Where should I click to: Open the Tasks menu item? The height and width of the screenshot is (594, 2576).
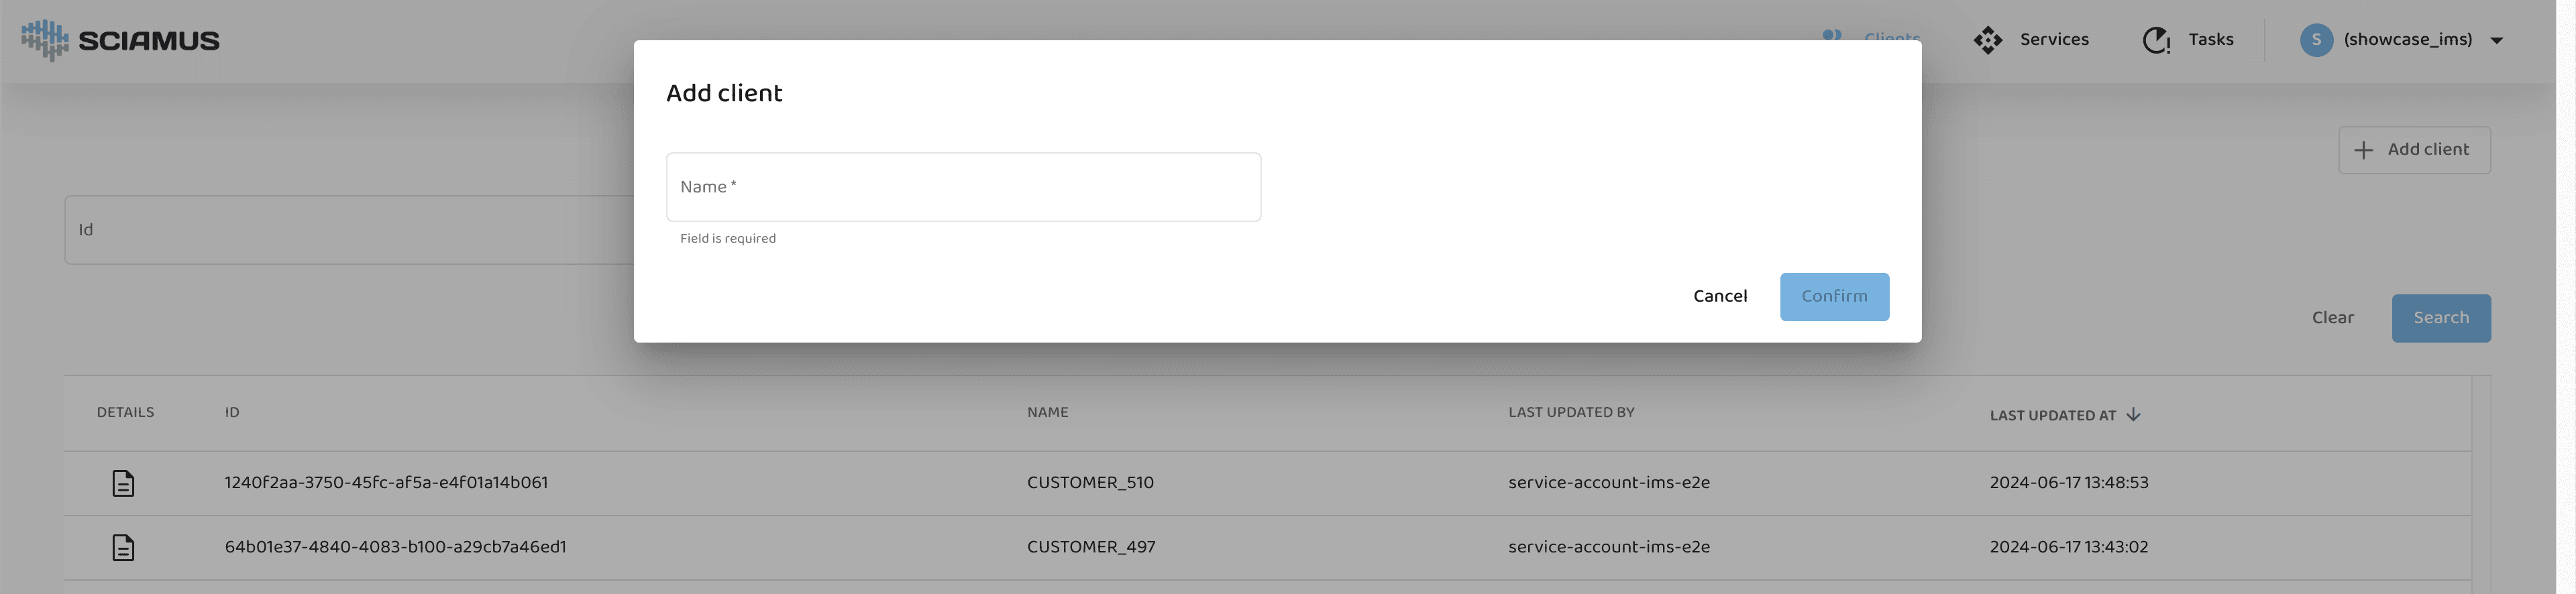2210,40
